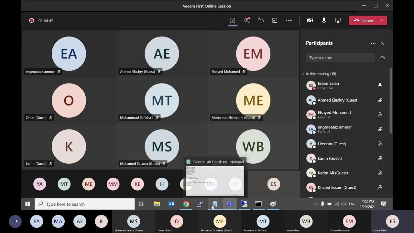Select Mohamed Salama (Guest) tile in main grid
Screen dimensions: 414x233
point(162,147)
